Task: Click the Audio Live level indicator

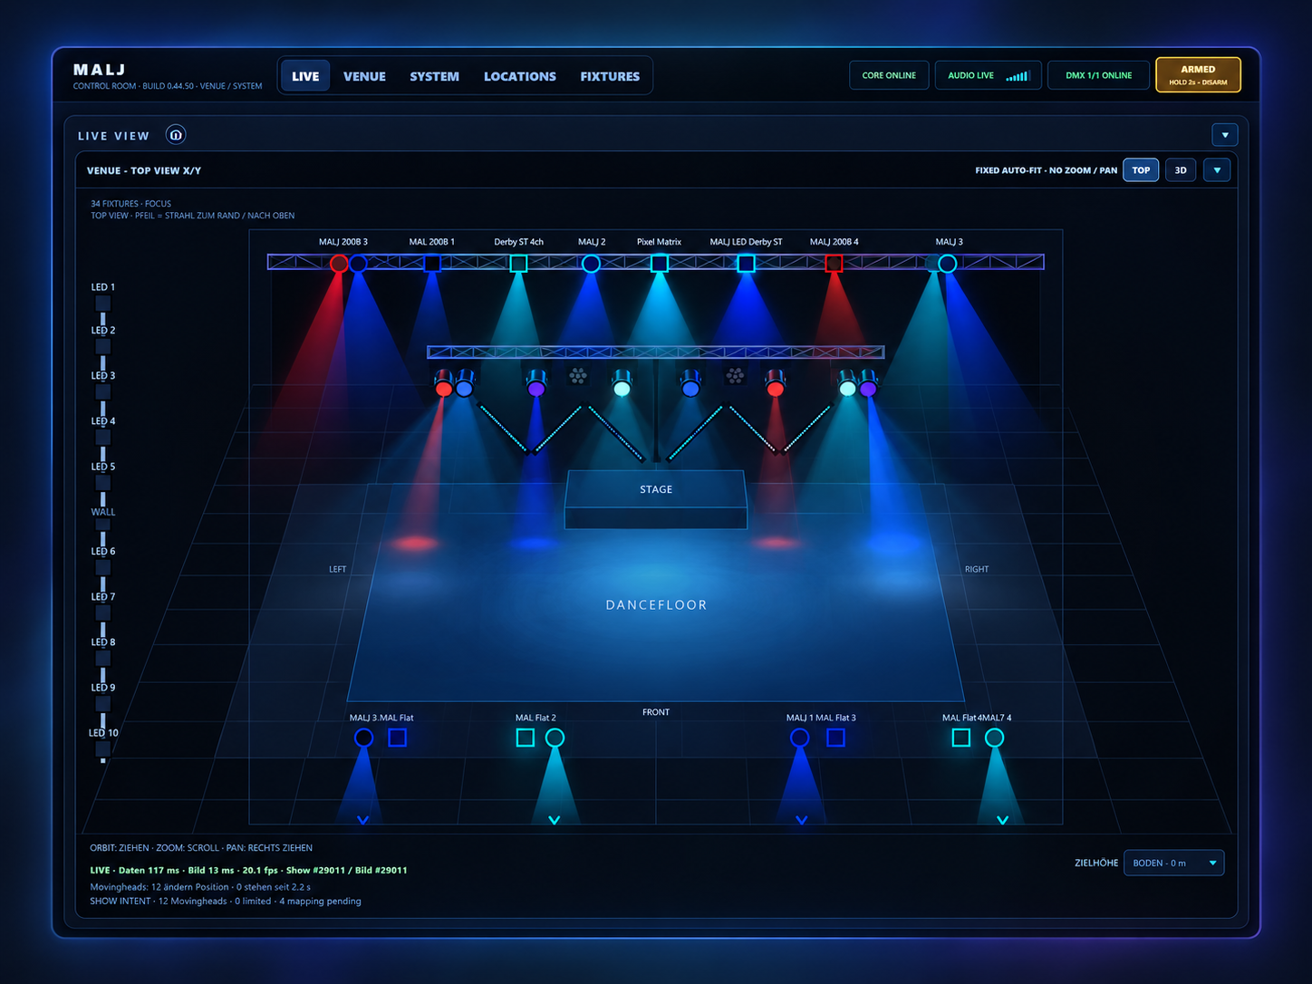Action: pos(1018,76)
